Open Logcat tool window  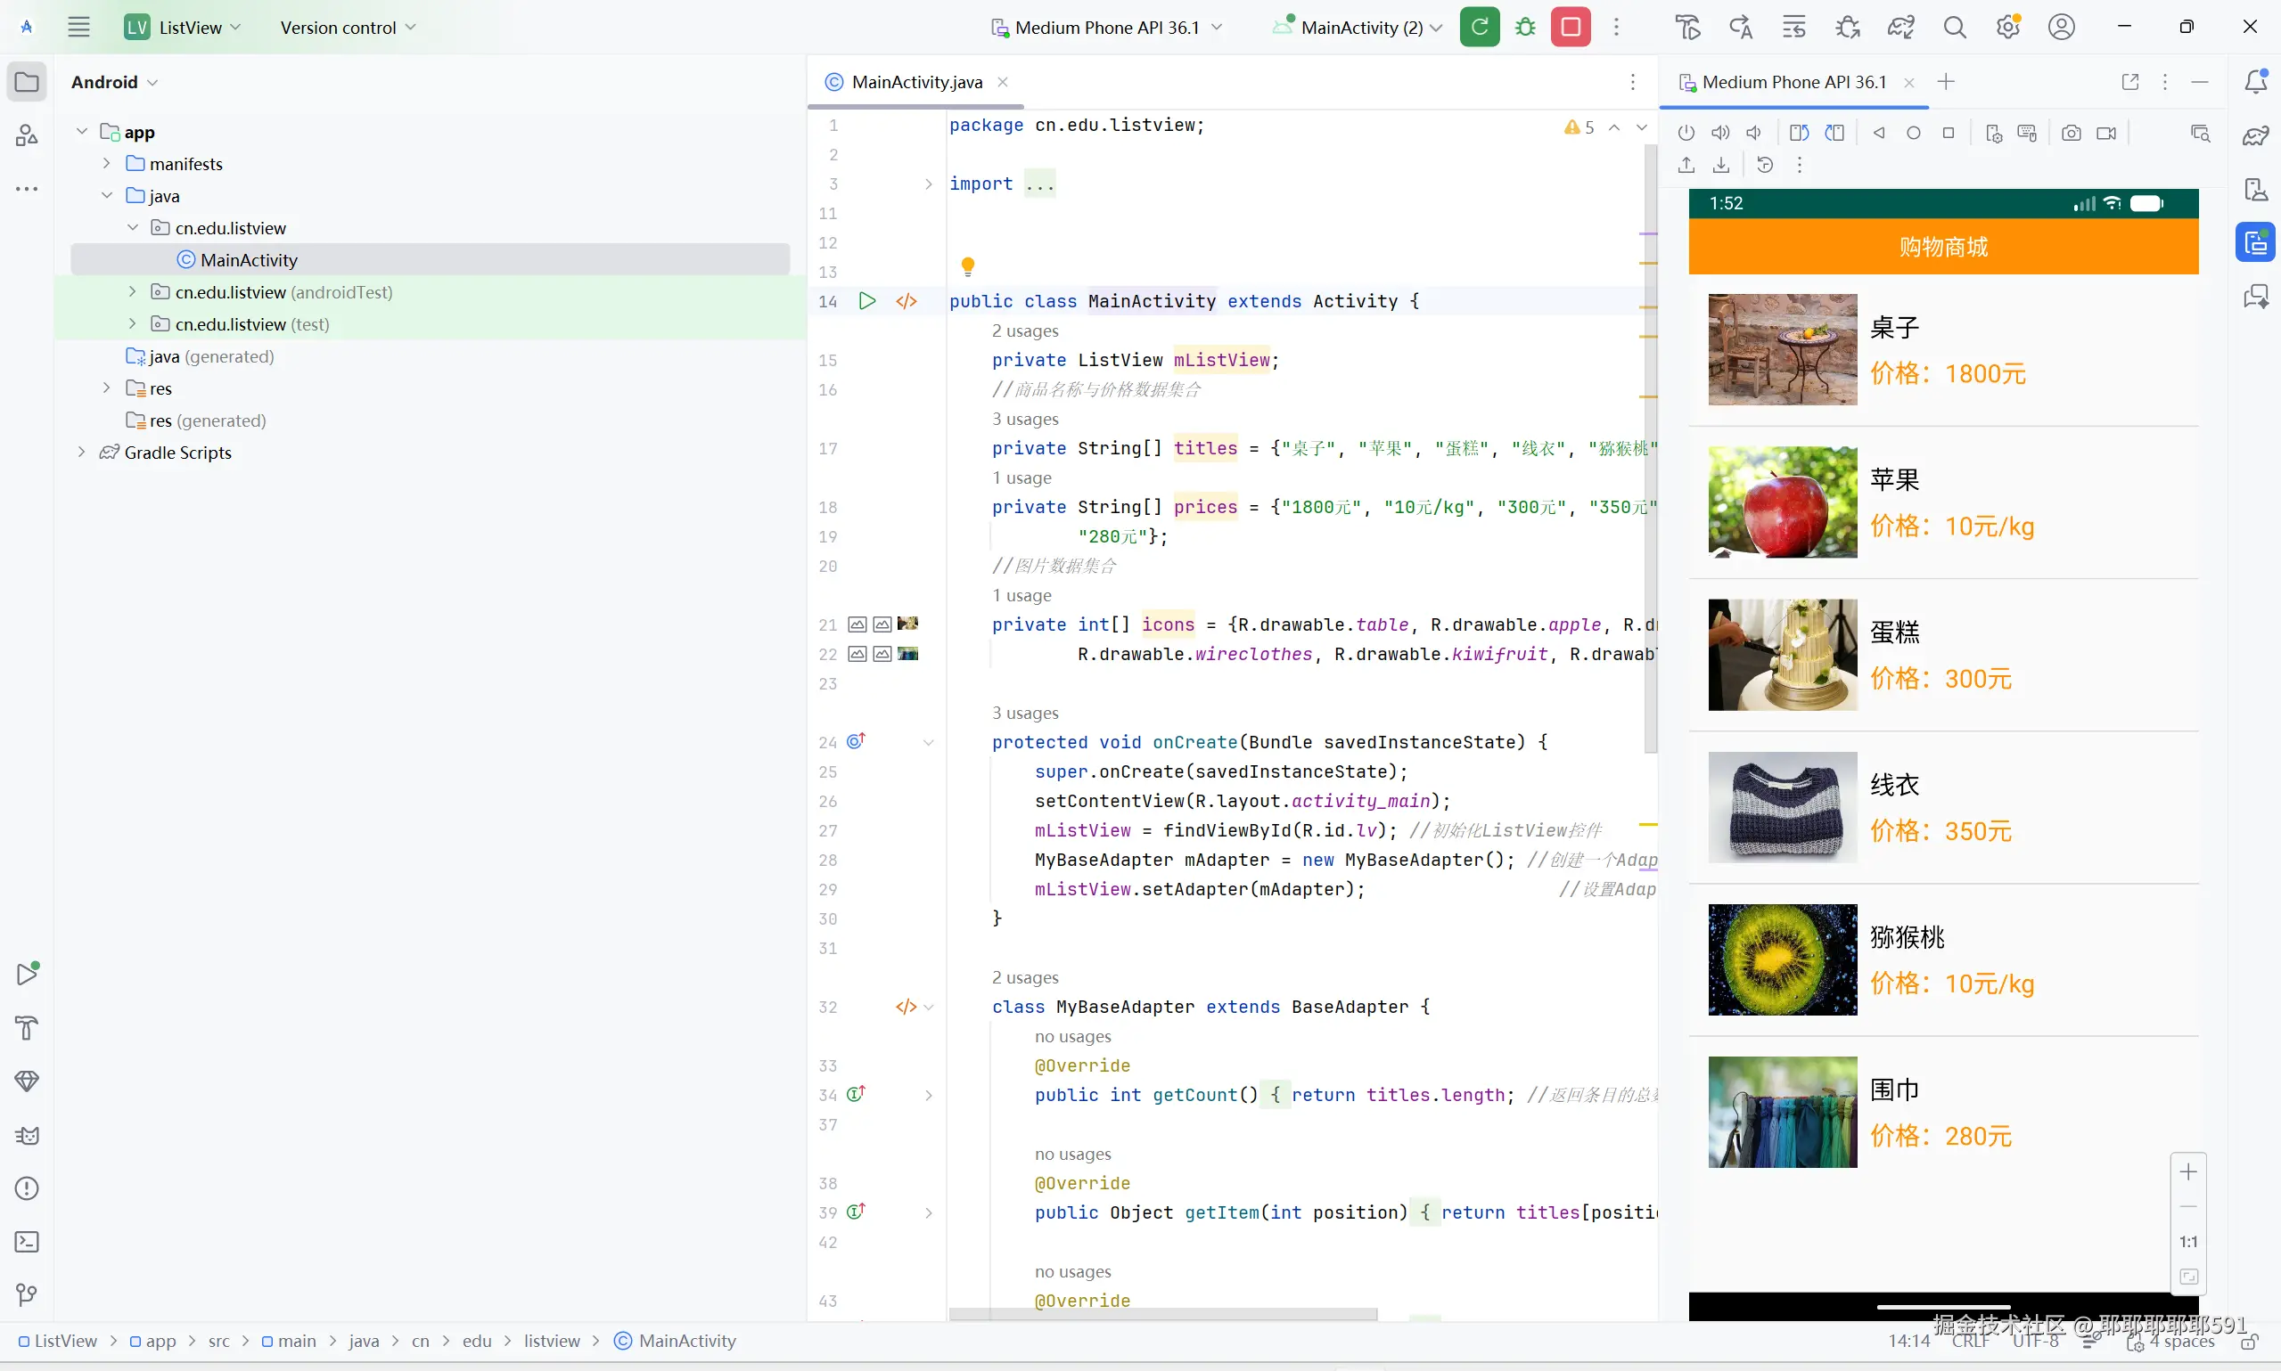click(x=27, y=1136)
